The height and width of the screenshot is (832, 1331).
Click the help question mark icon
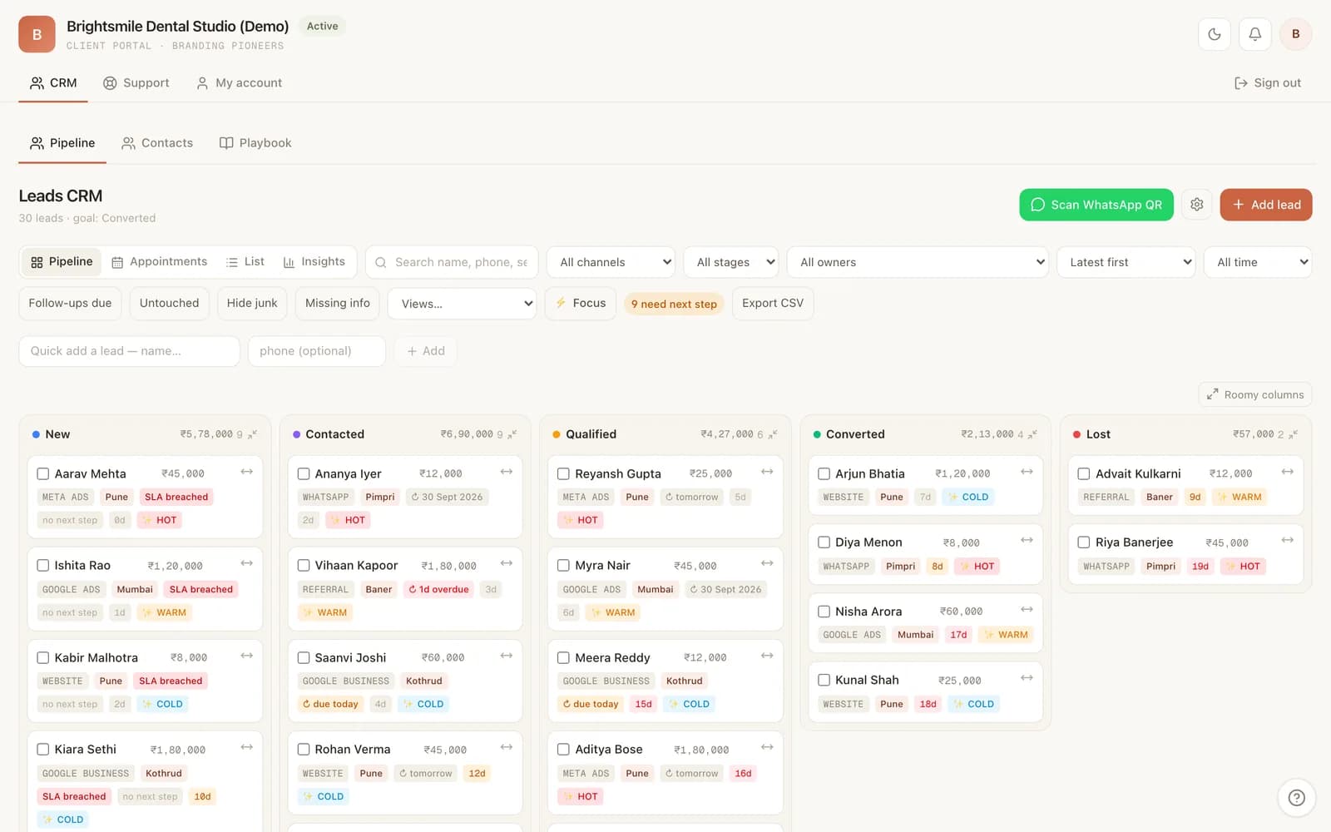(1296, 798)
